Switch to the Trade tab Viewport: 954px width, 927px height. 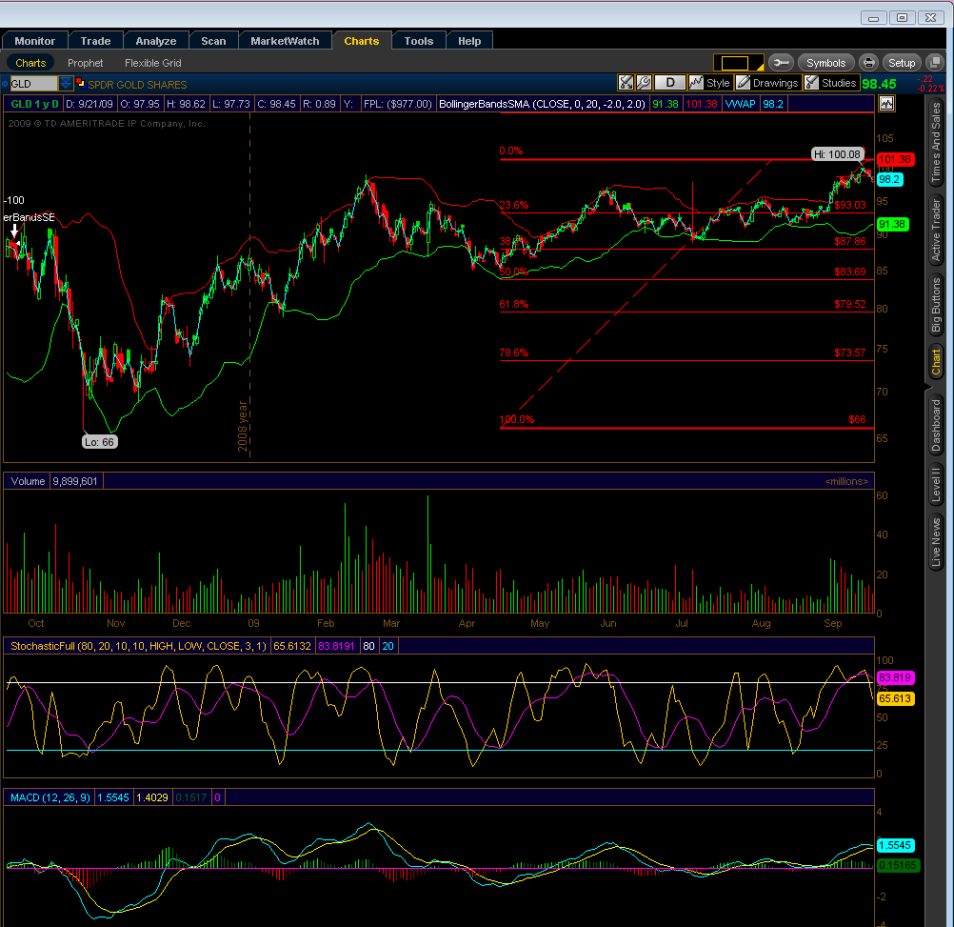tap(95, 41)
